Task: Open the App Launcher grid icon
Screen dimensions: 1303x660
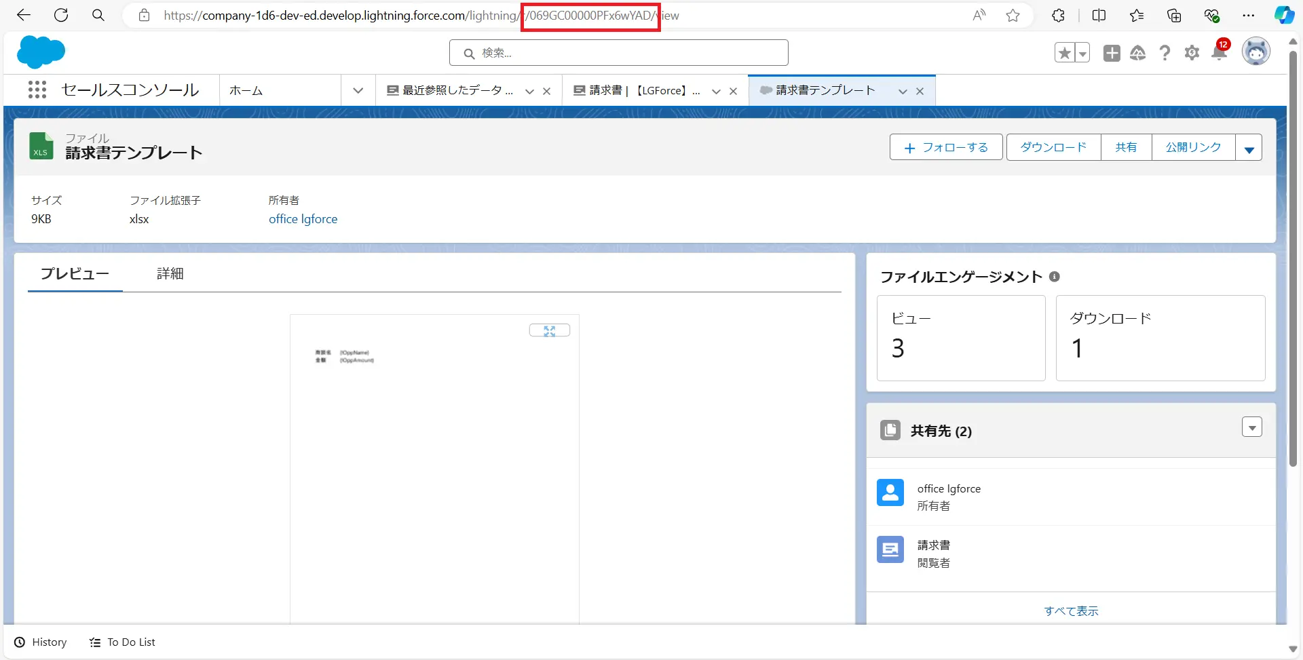Action: (37, 90)
